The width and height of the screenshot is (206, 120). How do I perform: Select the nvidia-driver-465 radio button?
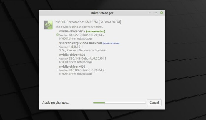point(57,35)
